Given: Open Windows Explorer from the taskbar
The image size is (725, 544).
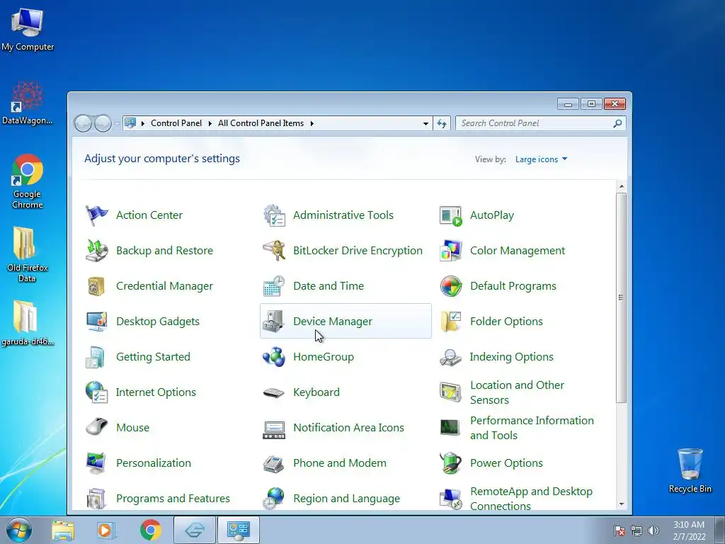Looking at the screenshot, I should (x=63, y=531).
